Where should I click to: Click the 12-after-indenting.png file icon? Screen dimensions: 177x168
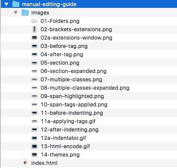coord(34,129)
